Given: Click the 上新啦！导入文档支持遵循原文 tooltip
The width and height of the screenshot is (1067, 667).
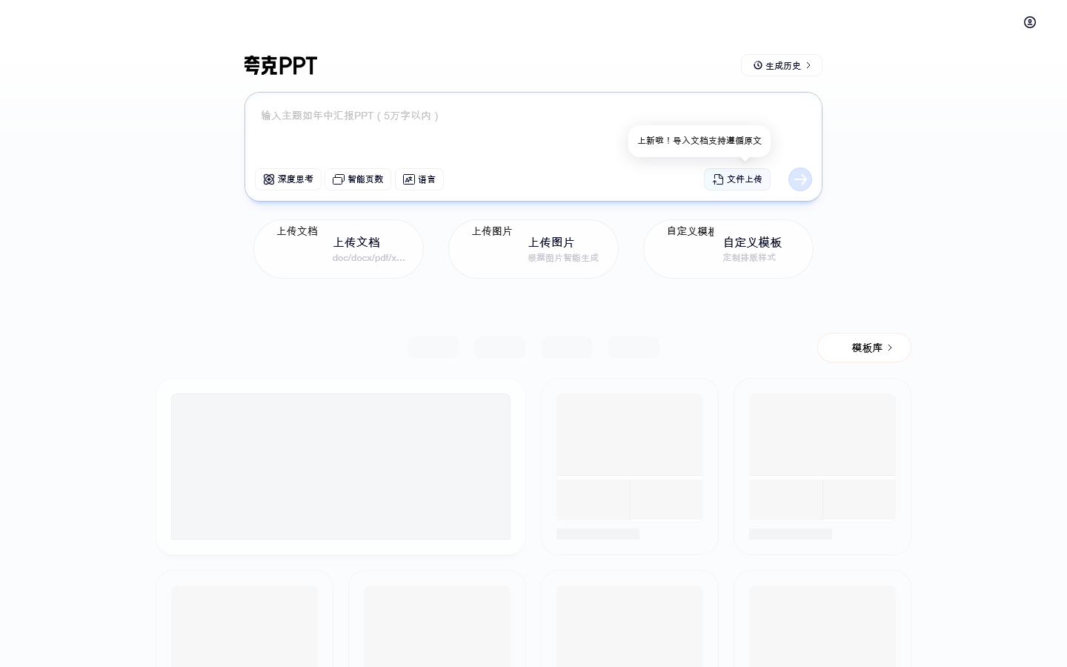Looking at the screenshot, I should point(699,141).
